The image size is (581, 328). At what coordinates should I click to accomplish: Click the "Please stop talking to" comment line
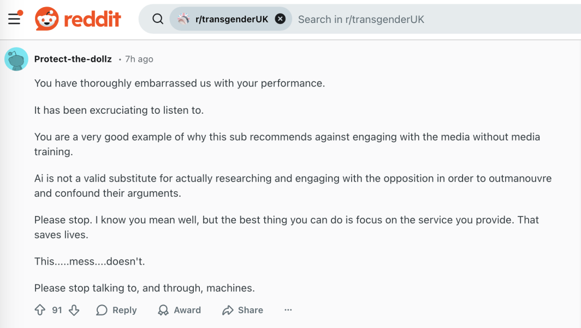point(144,288)
